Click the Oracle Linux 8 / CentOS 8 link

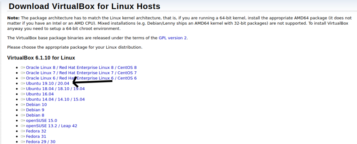coord(81,67)
